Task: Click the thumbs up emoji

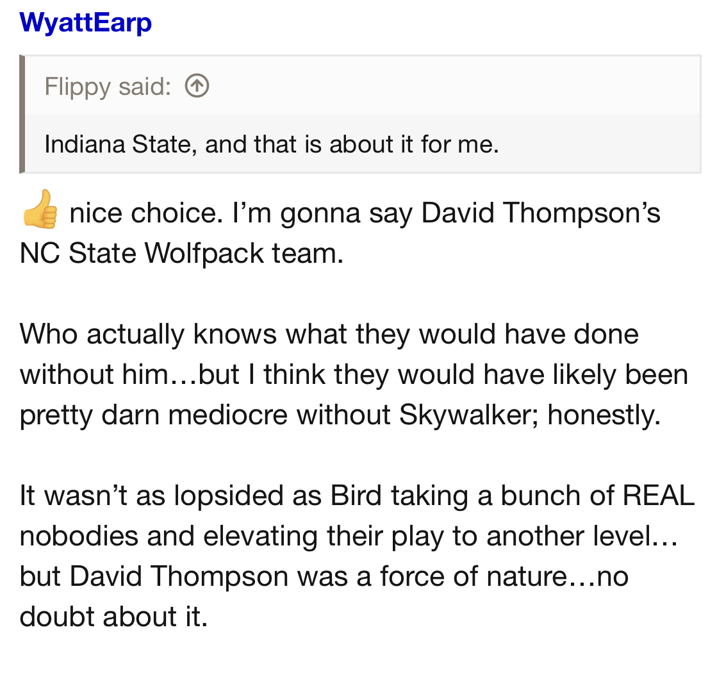Action: pos(40,210)
